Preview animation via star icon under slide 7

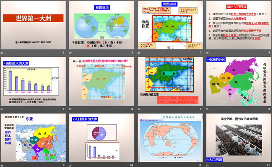pyautogui.click(x=139, y=109)
